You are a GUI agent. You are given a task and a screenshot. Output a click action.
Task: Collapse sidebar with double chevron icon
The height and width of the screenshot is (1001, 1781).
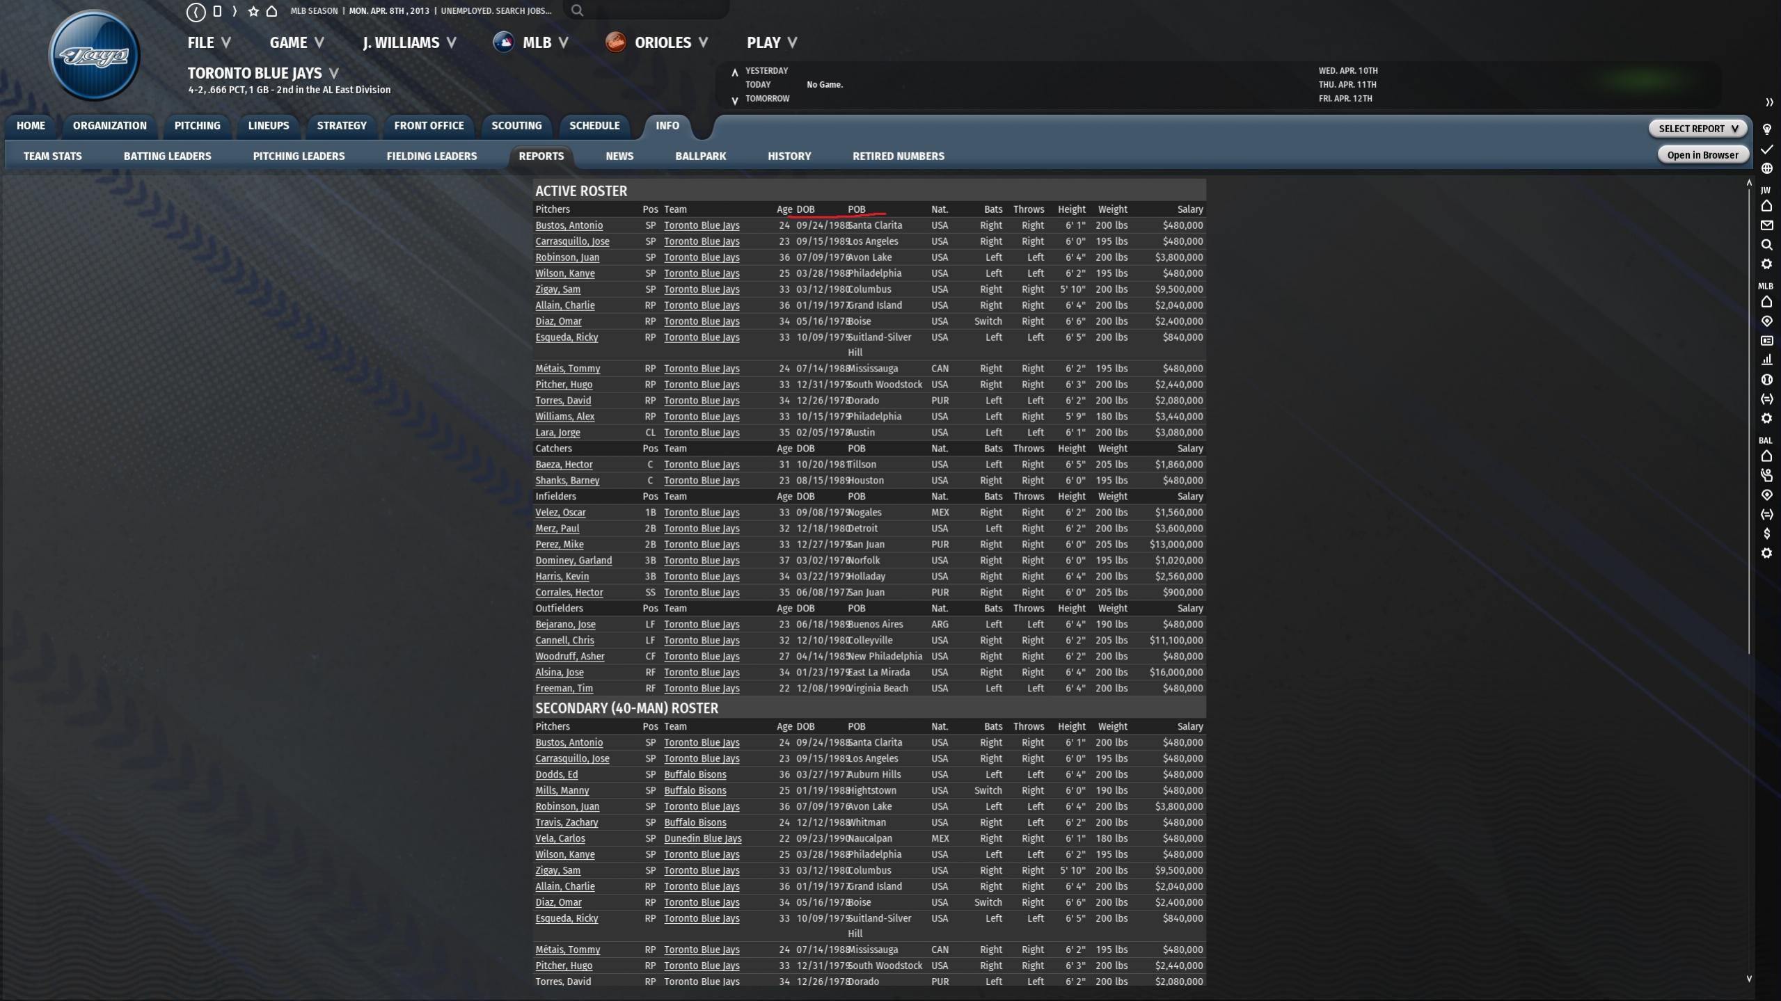[x=1768, y=102]
